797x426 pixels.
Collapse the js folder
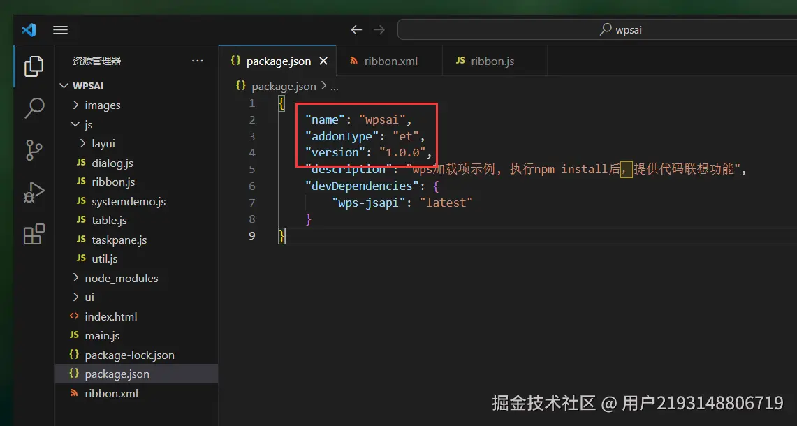[136, 124]
